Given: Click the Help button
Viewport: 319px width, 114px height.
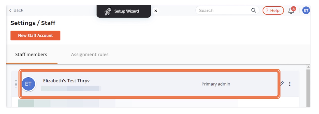Looking at the screenshot, I should click(x=273, y=10).
